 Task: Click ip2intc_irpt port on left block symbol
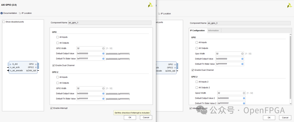click(31, 70)
